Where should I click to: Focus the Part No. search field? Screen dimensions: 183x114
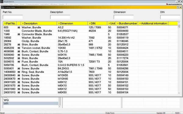point(13,17)
